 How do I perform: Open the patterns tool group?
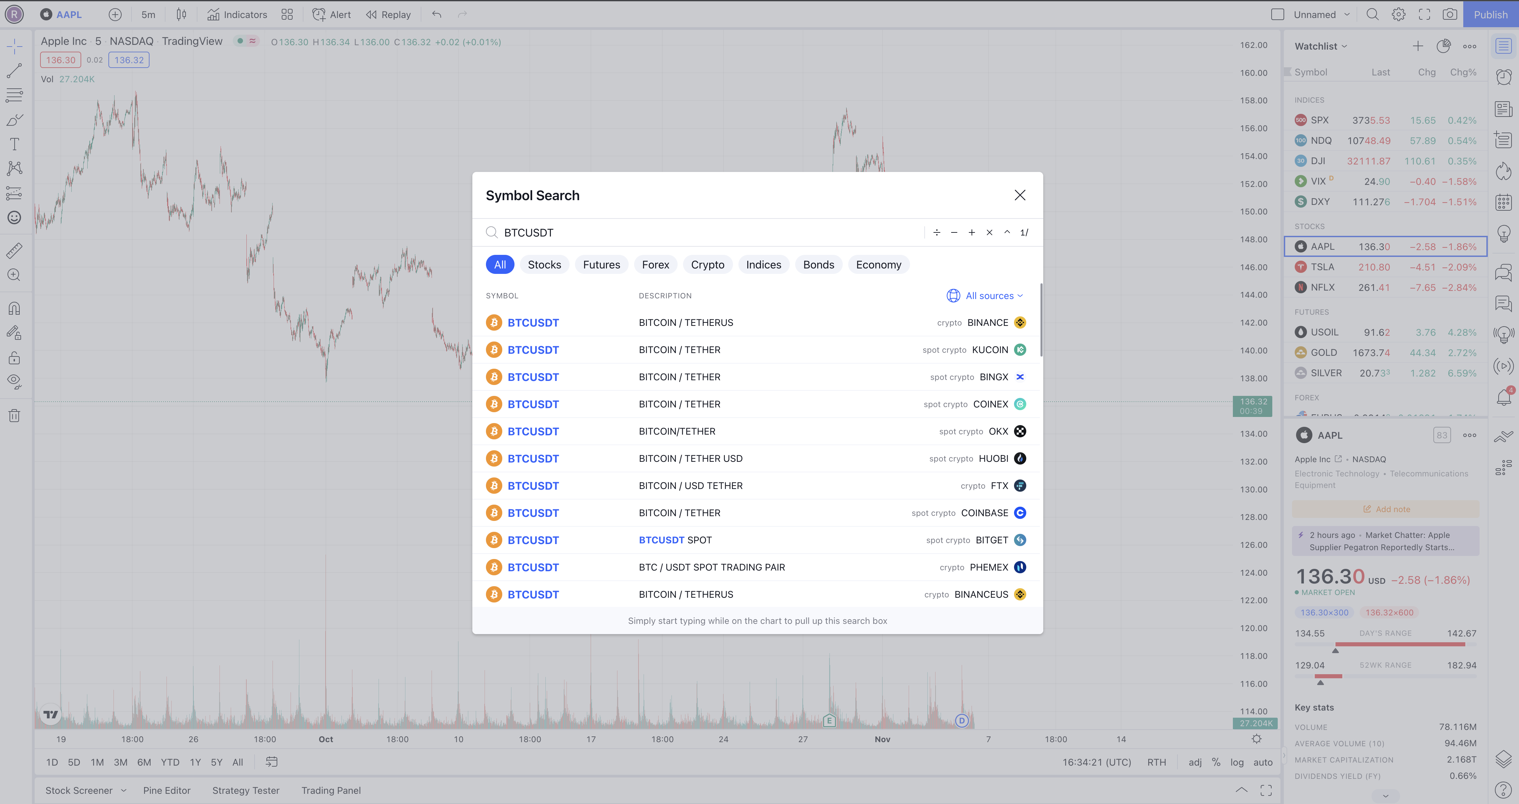[x=15, y=169]
